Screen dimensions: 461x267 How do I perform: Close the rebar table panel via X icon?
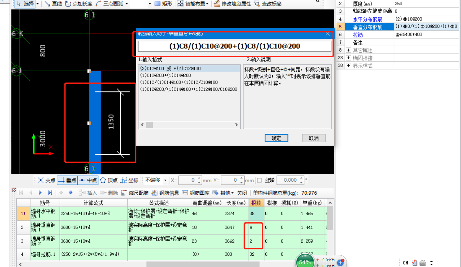[x=13, y=190]
